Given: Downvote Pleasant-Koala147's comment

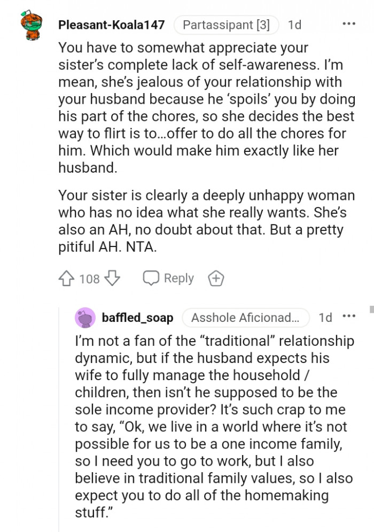Looking at the screenshot, I should (112, 278).
